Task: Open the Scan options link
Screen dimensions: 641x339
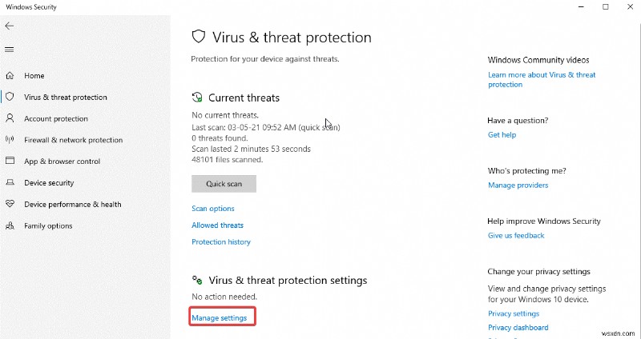Action: (x=213, y=209)
